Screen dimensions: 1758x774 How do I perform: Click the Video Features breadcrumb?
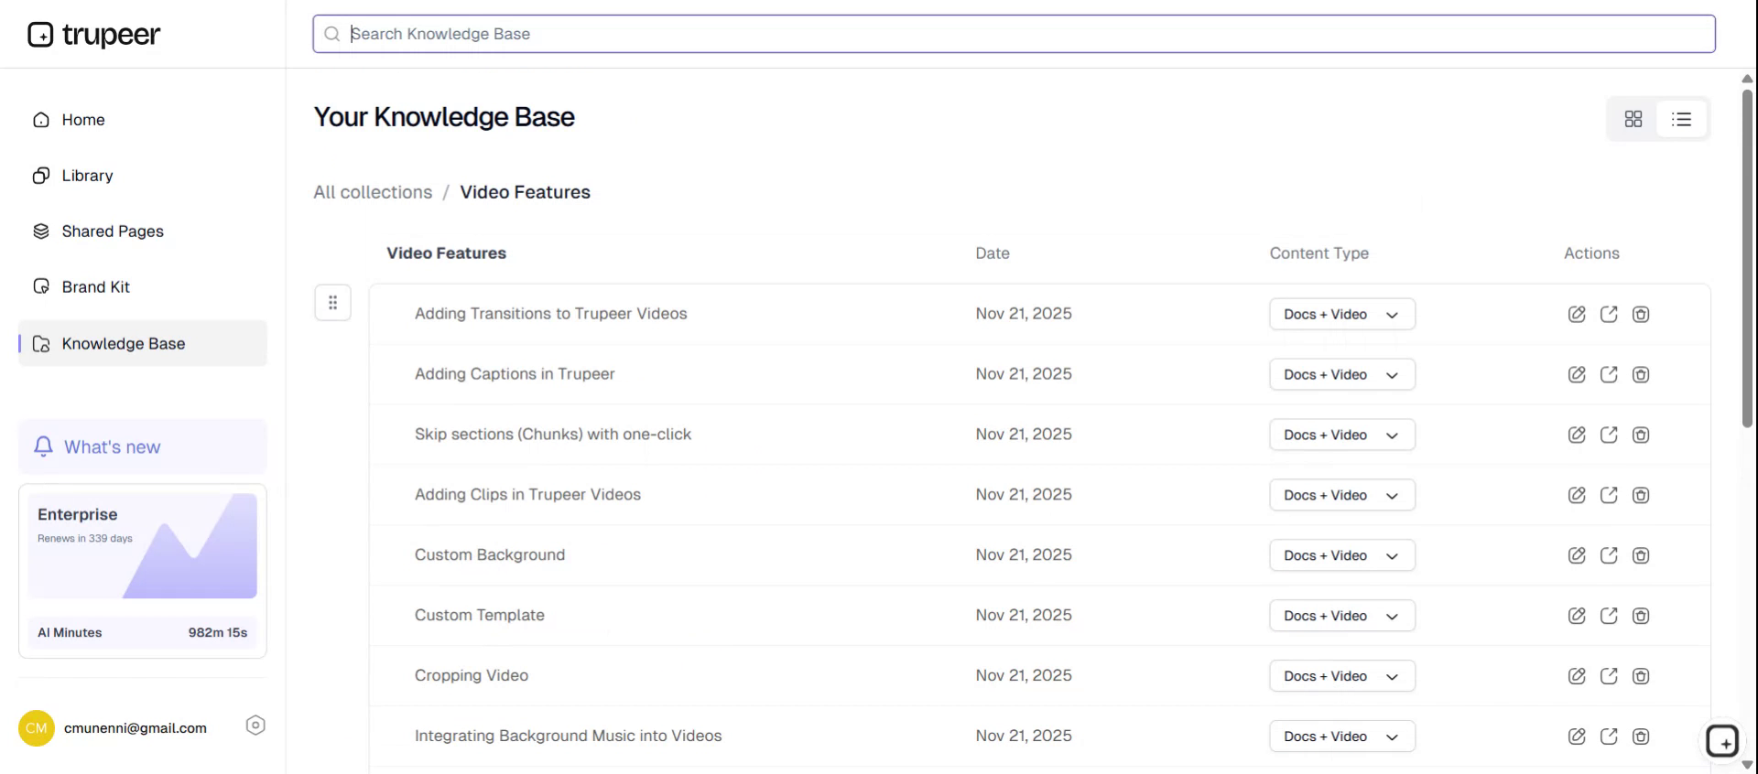(525, 192)
